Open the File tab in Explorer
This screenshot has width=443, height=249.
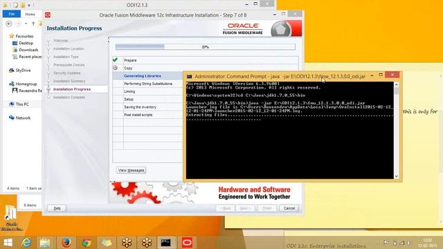(x=12, y=14)
